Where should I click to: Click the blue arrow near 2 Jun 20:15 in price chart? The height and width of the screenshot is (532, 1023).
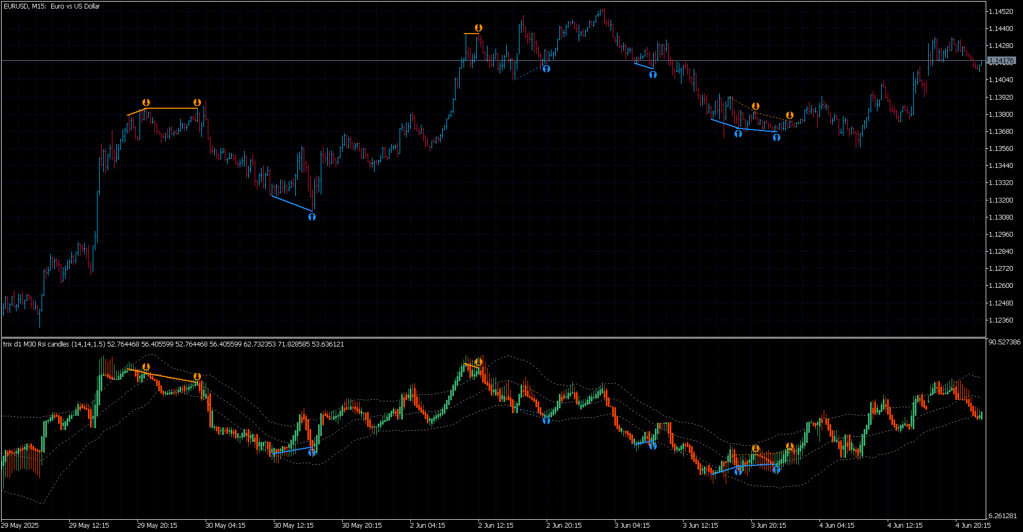pos(546,69)
